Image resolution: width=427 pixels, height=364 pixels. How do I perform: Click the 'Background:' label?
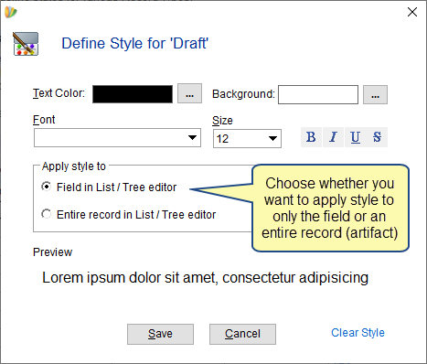point(243,94)
